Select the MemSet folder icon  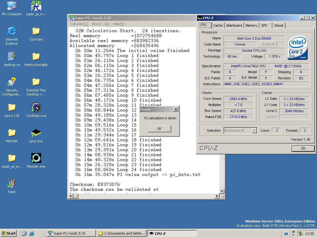point(12,135)
